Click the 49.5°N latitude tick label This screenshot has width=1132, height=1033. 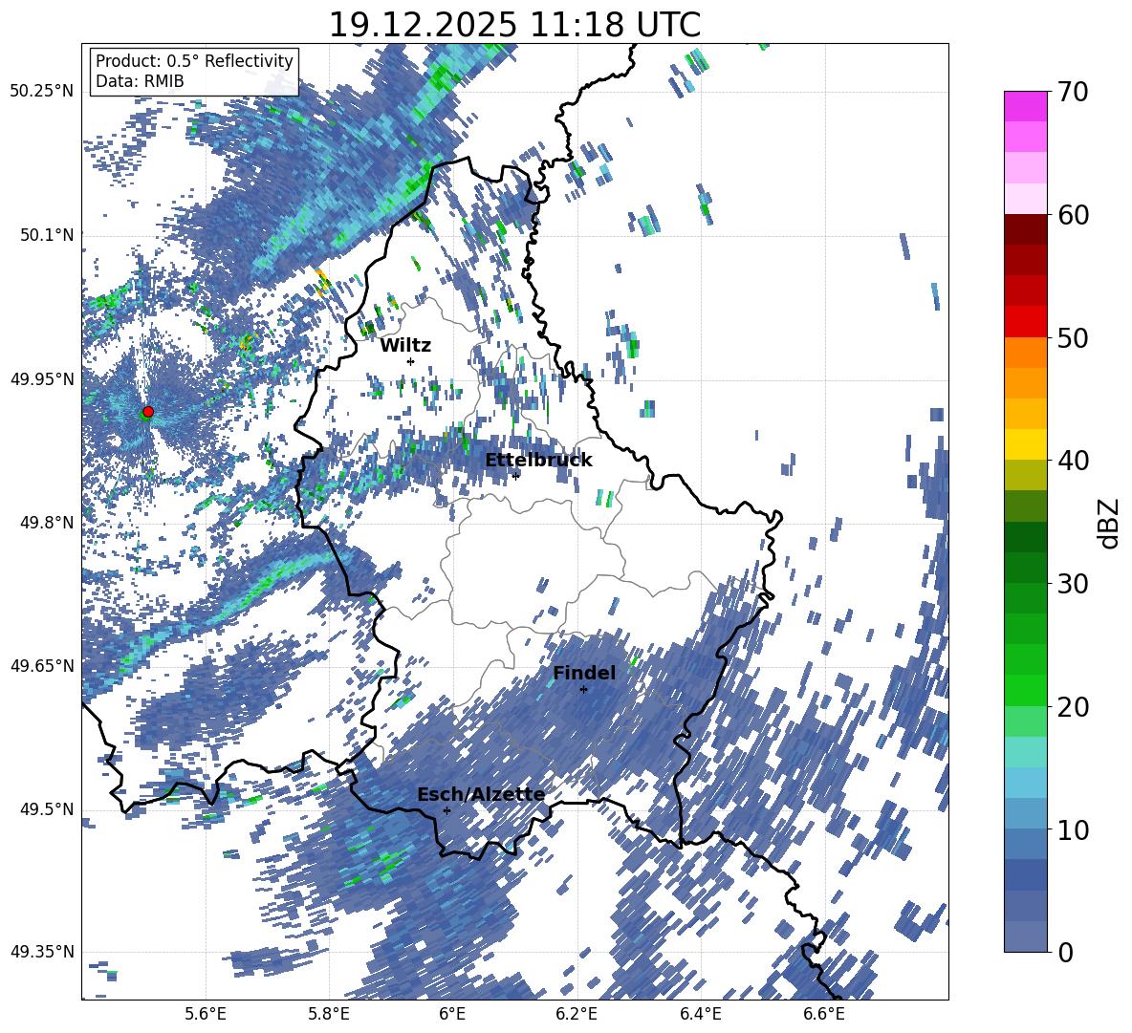(46, 808)
